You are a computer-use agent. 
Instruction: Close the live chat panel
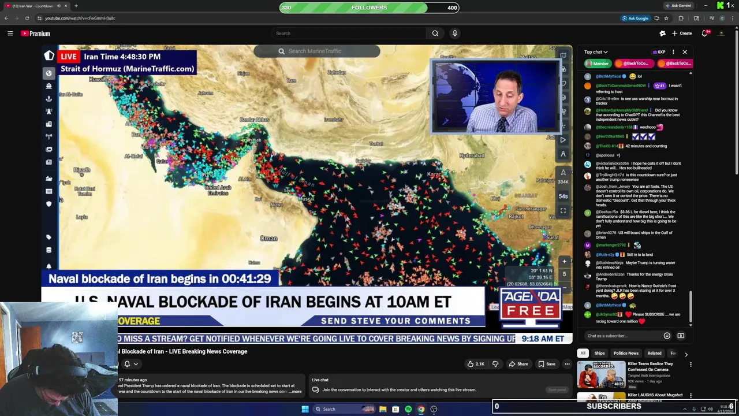[x=685, y=52]
